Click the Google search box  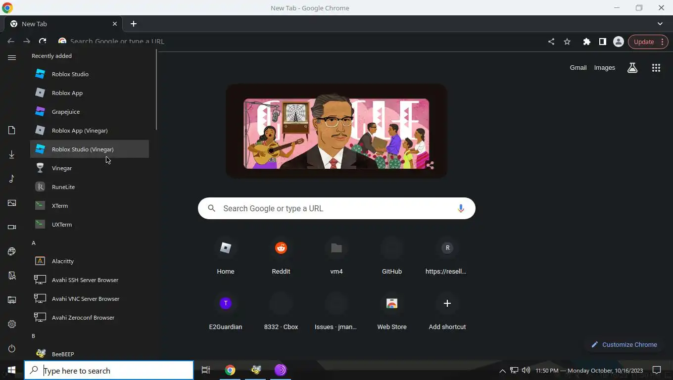(x=336, y=208)
